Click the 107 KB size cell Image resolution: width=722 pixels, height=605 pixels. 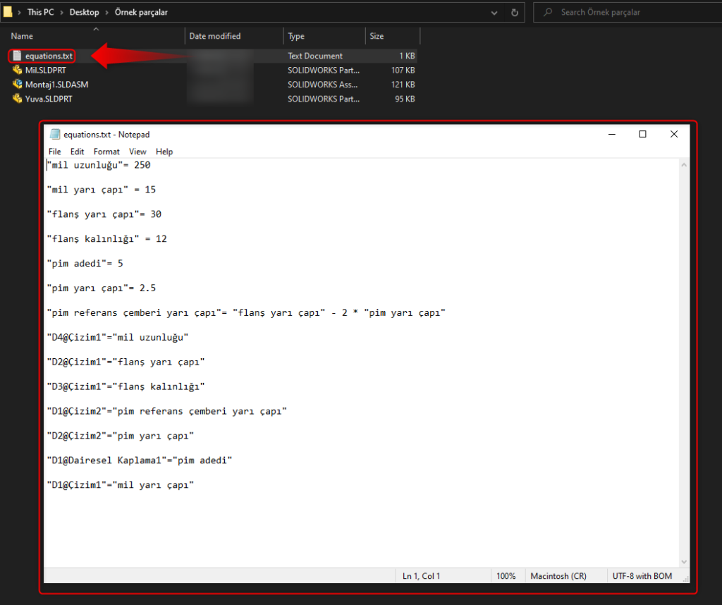(403, 70)
